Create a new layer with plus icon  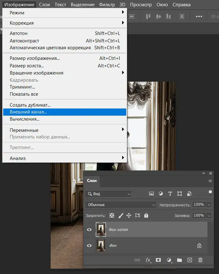(190, 260)
